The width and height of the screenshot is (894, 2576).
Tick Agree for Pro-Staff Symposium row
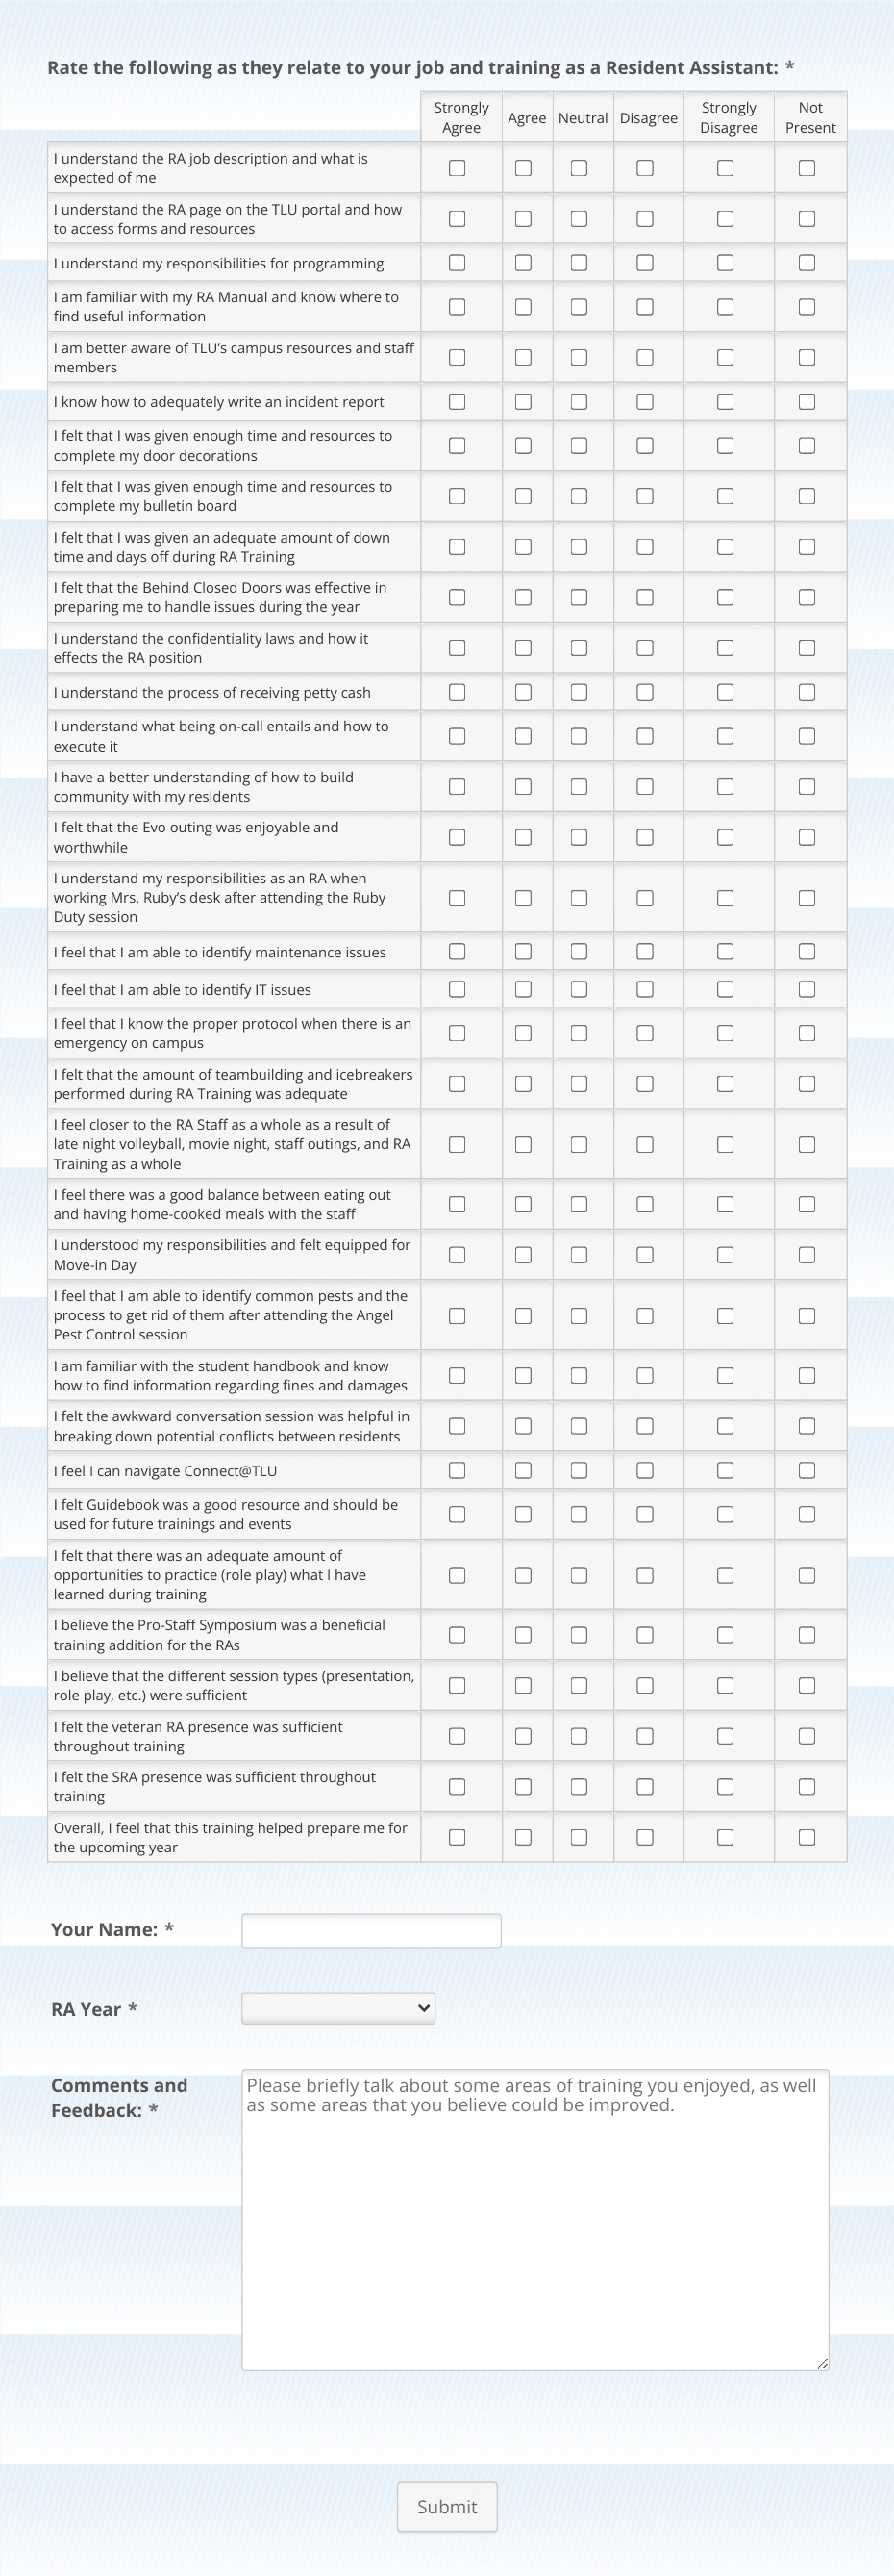pyautogui.click(x=522, y=1635)
